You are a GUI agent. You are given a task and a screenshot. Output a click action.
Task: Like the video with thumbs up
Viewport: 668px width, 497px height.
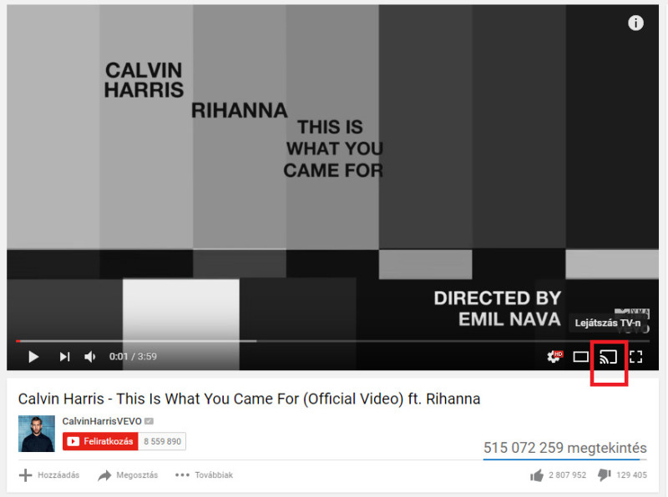coord(537,474)
